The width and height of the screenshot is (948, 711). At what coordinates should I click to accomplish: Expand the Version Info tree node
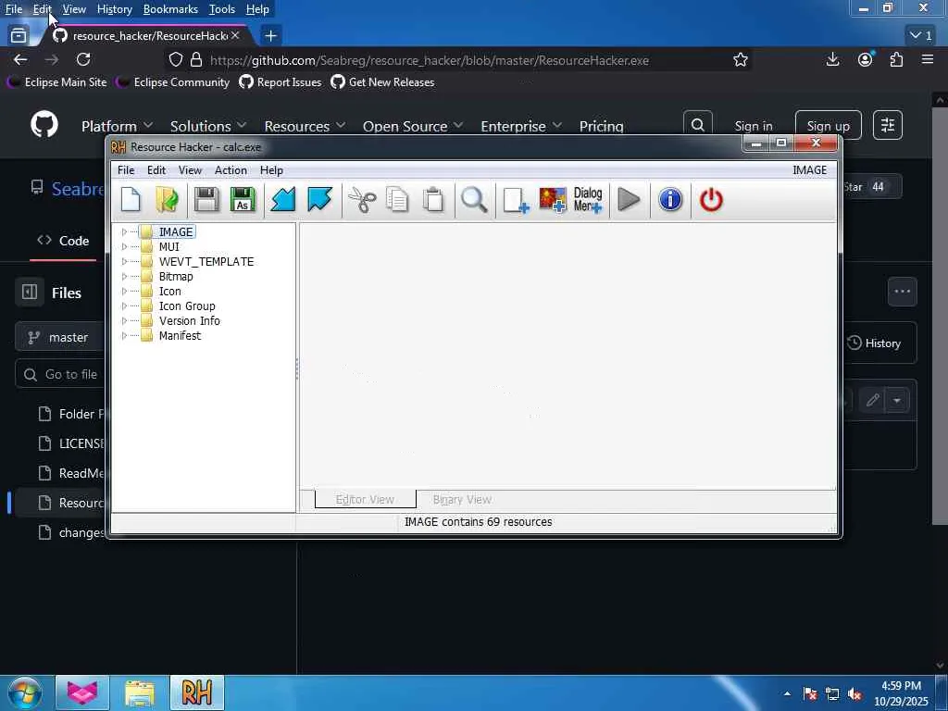click(x=124, y=320)
